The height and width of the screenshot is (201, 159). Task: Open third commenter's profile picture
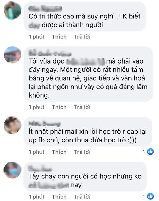click(13, 125)
